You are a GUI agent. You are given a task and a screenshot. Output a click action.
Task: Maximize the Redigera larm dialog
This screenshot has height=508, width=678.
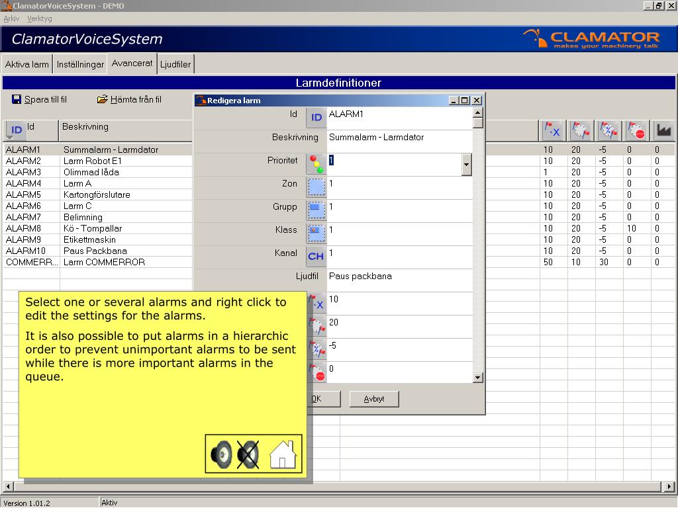[x=465, y=101]
